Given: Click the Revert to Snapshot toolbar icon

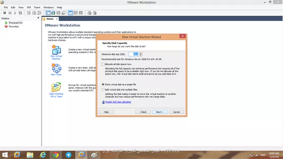Looking at the screenshot, I should (34, 13).
